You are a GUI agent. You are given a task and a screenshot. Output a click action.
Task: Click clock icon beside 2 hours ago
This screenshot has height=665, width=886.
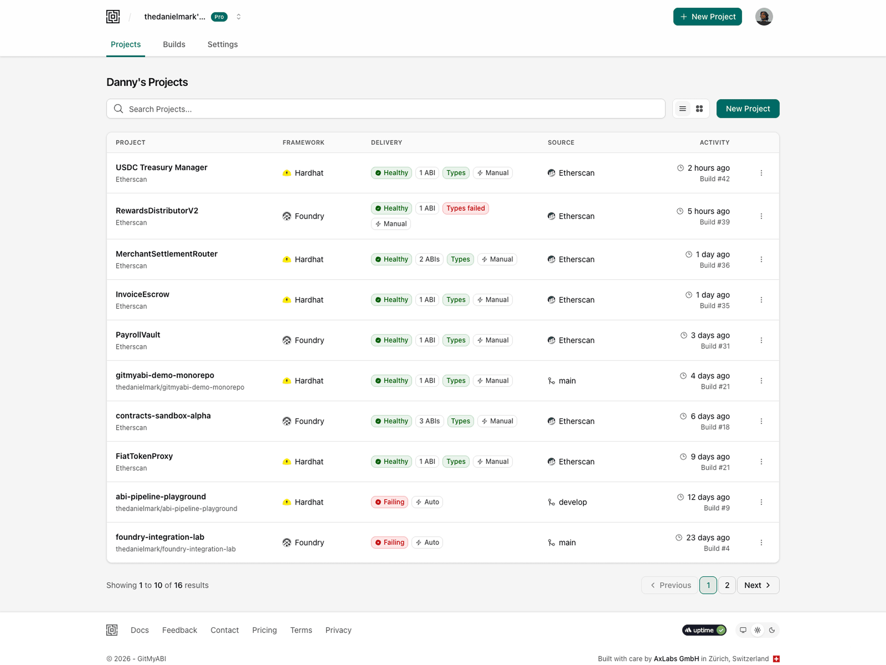tap(680, 168)
